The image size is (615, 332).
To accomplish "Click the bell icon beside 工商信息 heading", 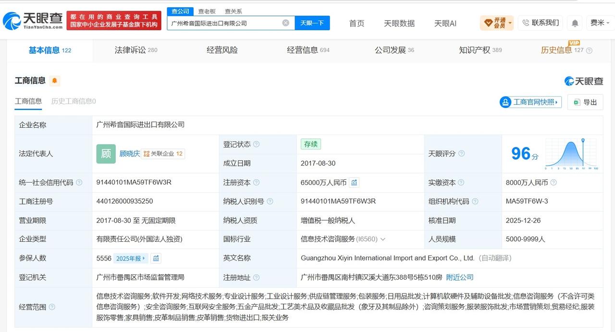I will pyautogui.click(x=55, y=81).
